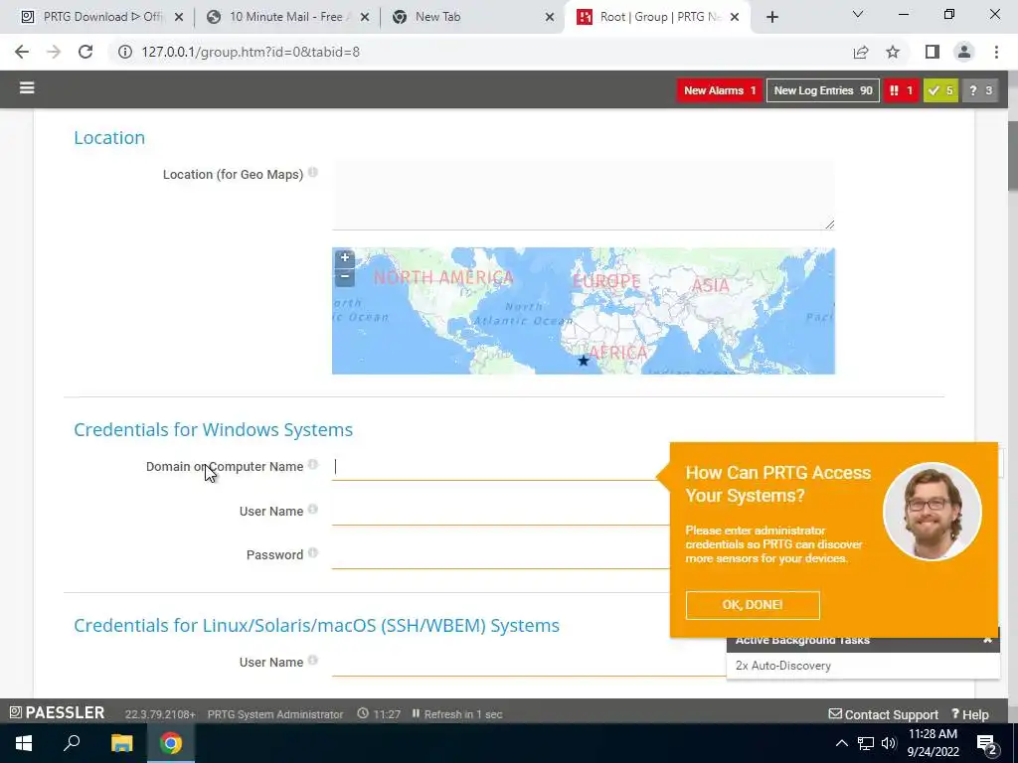Open info icon for Location (for Geo Maps)
Viewport: 1018px width, 763px height.
pyautogui.click(x=313, y=173)
